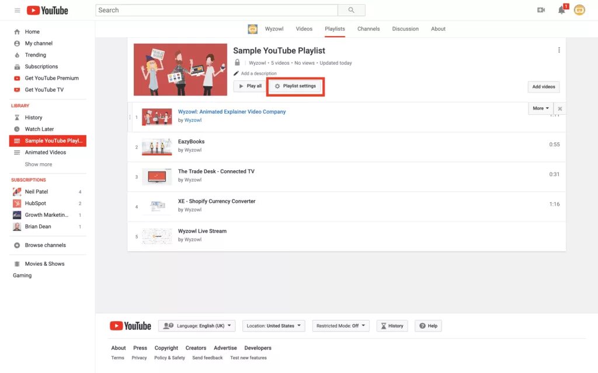The width and height of the screenshot is (598, 373).
Task: Click footer Send feedback link
Action: 207,358
